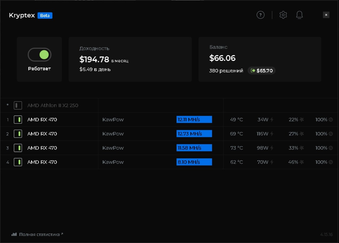Toggle the switch for GPU number 2
The height and width of the screenshot is (243, 339).
pos(18,134)
